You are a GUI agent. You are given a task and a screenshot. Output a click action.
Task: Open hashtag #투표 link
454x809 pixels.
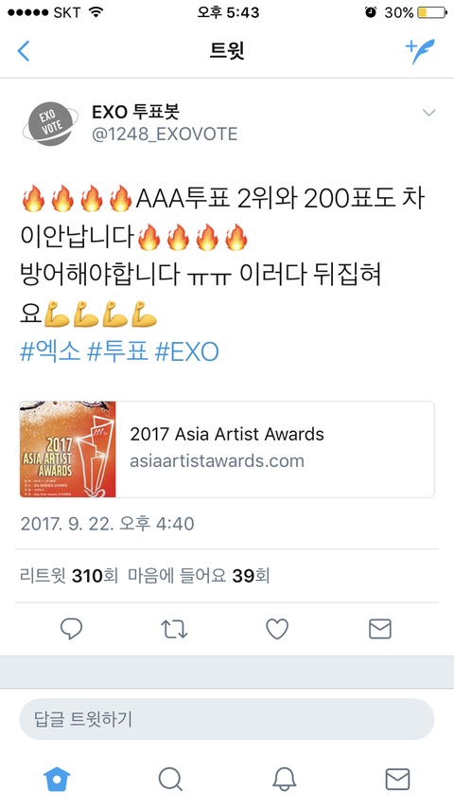(118, 351)
